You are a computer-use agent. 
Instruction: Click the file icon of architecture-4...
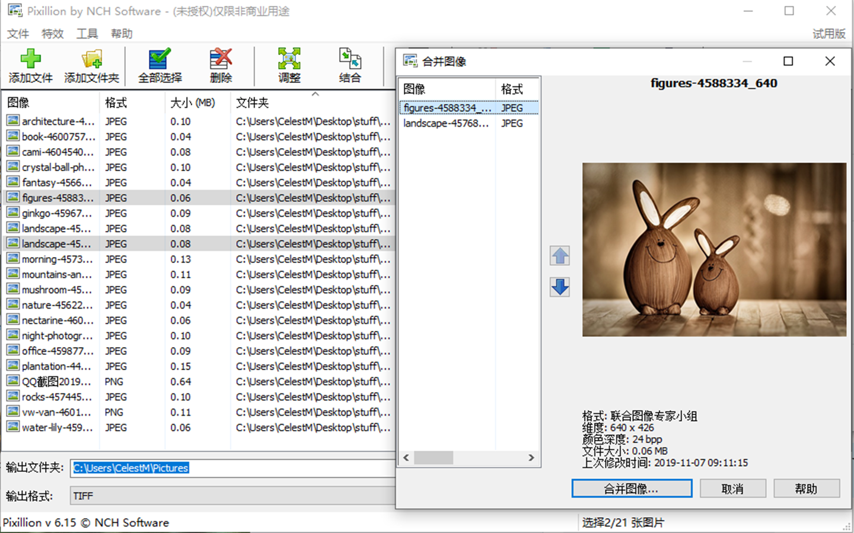(x=13, y=121)
